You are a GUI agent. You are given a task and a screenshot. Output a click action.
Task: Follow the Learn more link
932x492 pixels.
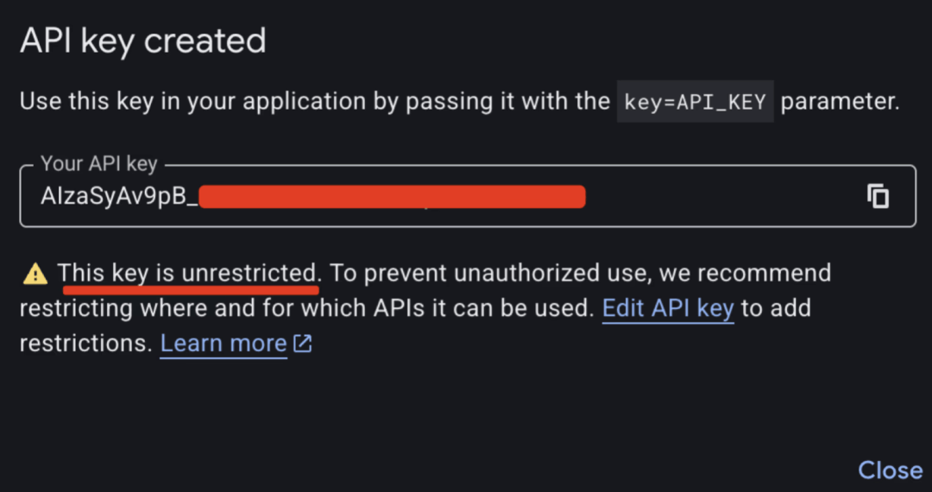pyautogui.click(x=224, y=344)
